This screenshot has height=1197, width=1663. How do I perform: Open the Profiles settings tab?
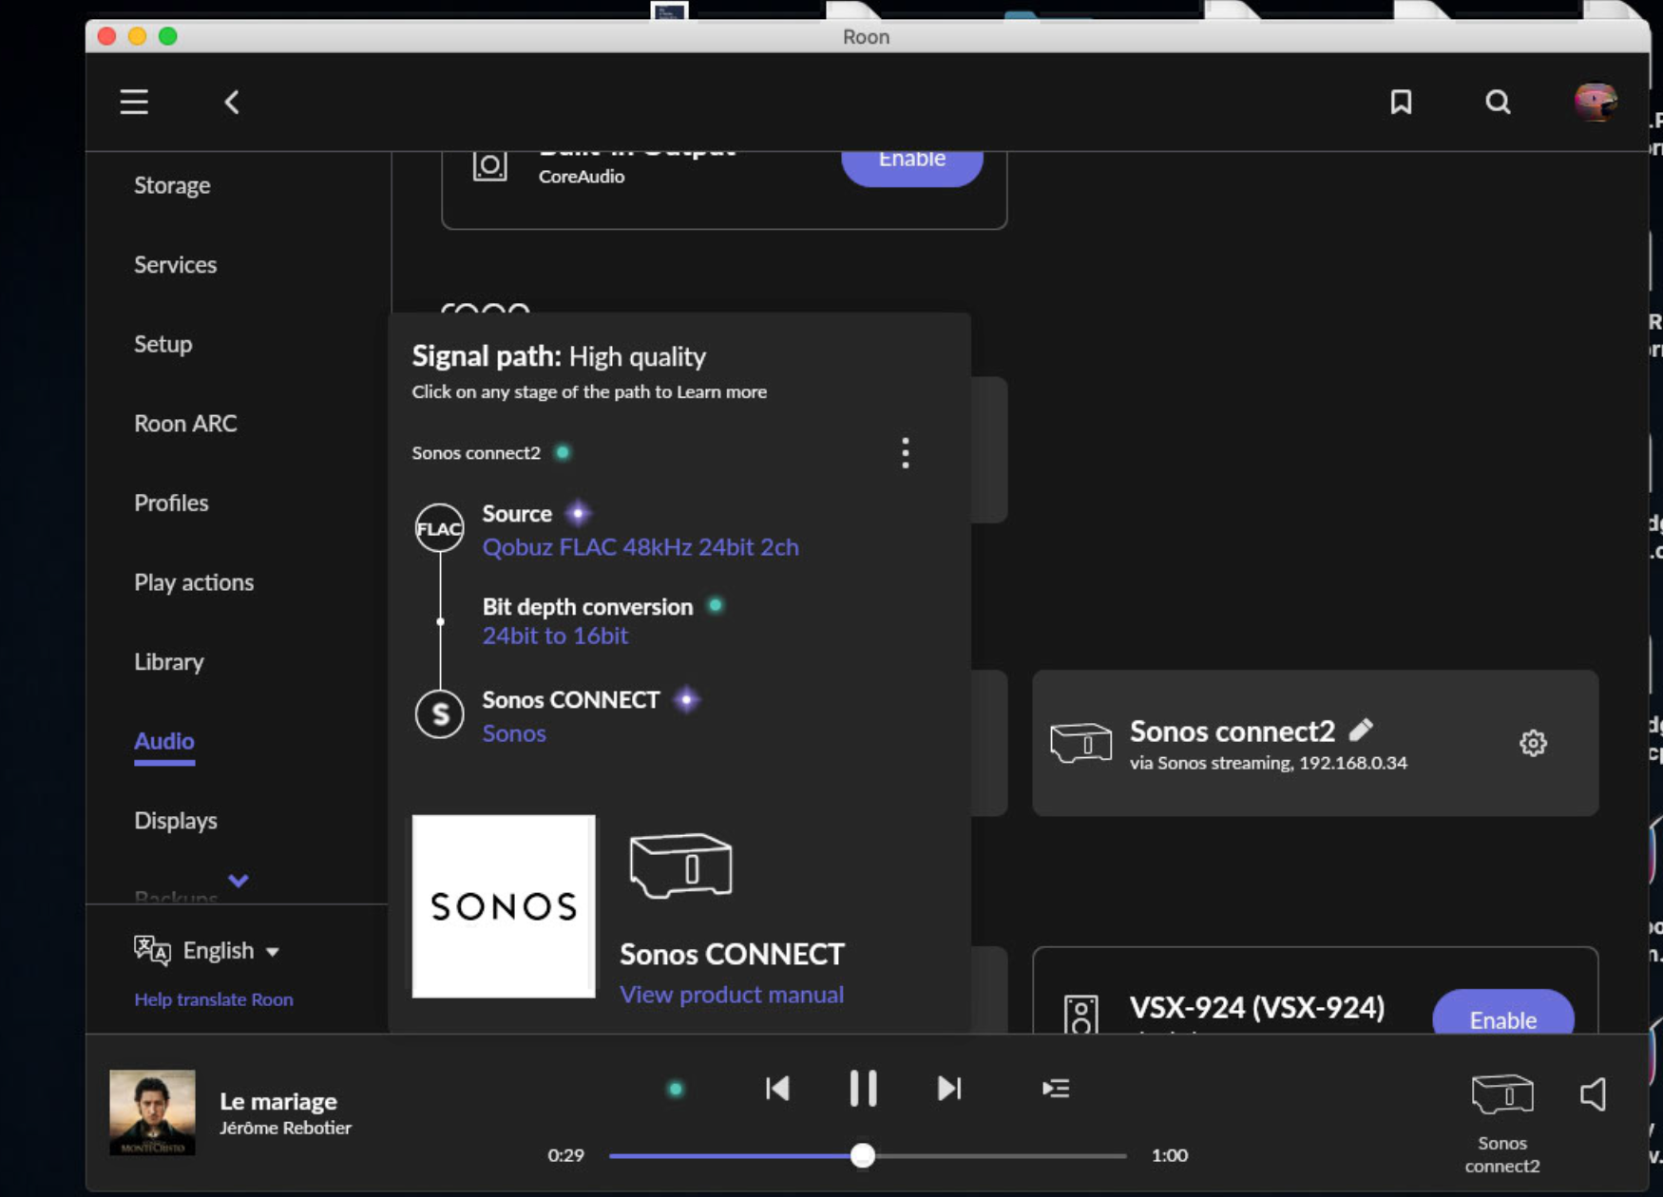click(171, 503)
